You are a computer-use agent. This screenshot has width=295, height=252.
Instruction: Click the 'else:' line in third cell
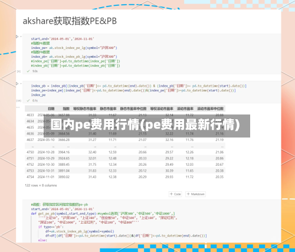(x=42, y=240)
